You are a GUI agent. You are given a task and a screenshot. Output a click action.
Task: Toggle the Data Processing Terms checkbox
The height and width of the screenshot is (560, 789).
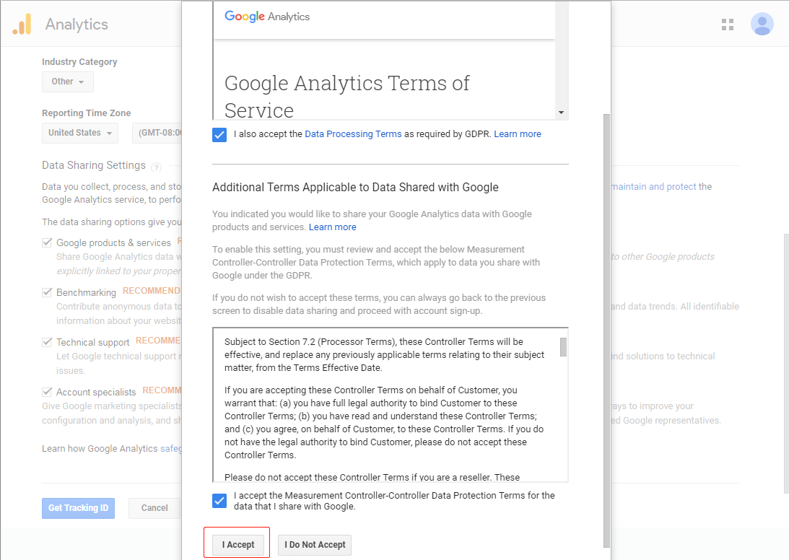coord(219,135)
